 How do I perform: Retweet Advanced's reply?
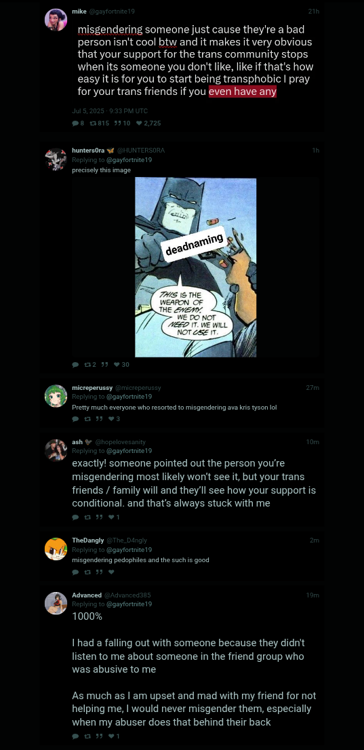tap(87, 736)
